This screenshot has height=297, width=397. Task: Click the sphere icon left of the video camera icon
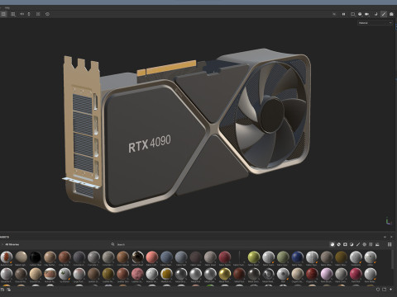360,14
